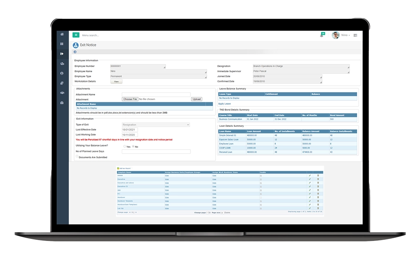Check the Documents Are Submitted checkbox
419x261 pixels.
[77, 156]
